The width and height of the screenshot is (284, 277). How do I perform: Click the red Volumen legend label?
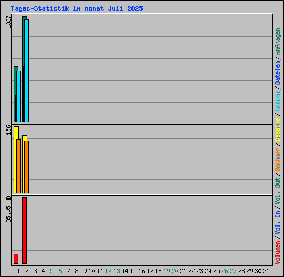click(278, 253)
